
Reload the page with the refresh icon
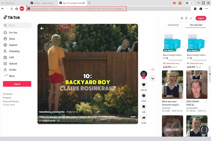(12, 9)
